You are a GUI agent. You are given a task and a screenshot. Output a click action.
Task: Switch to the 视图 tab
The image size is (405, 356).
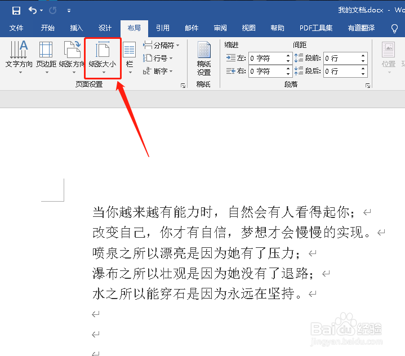pos(249,28)
